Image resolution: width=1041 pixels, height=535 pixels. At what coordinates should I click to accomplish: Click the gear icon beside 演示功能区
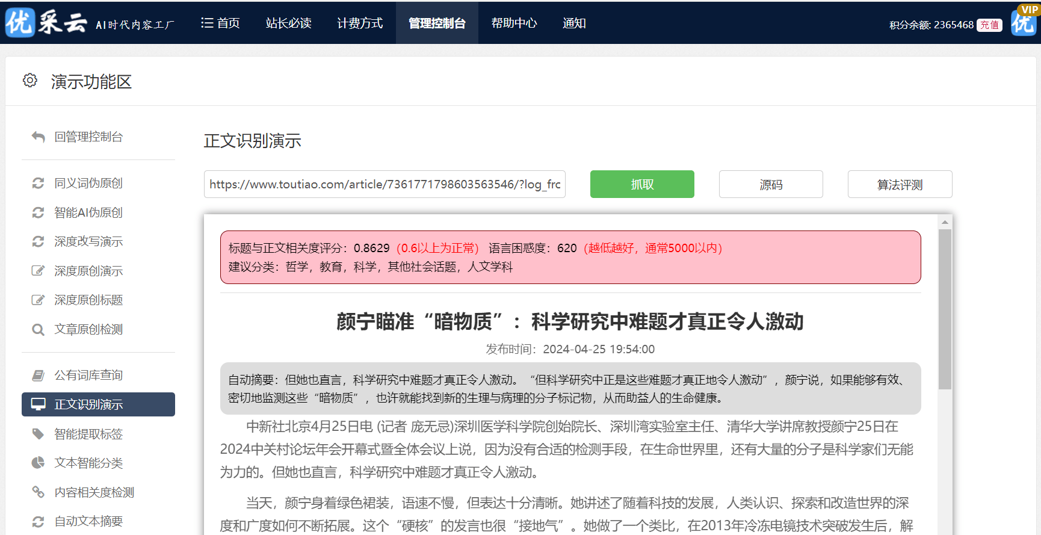click(x=30, y=81)
